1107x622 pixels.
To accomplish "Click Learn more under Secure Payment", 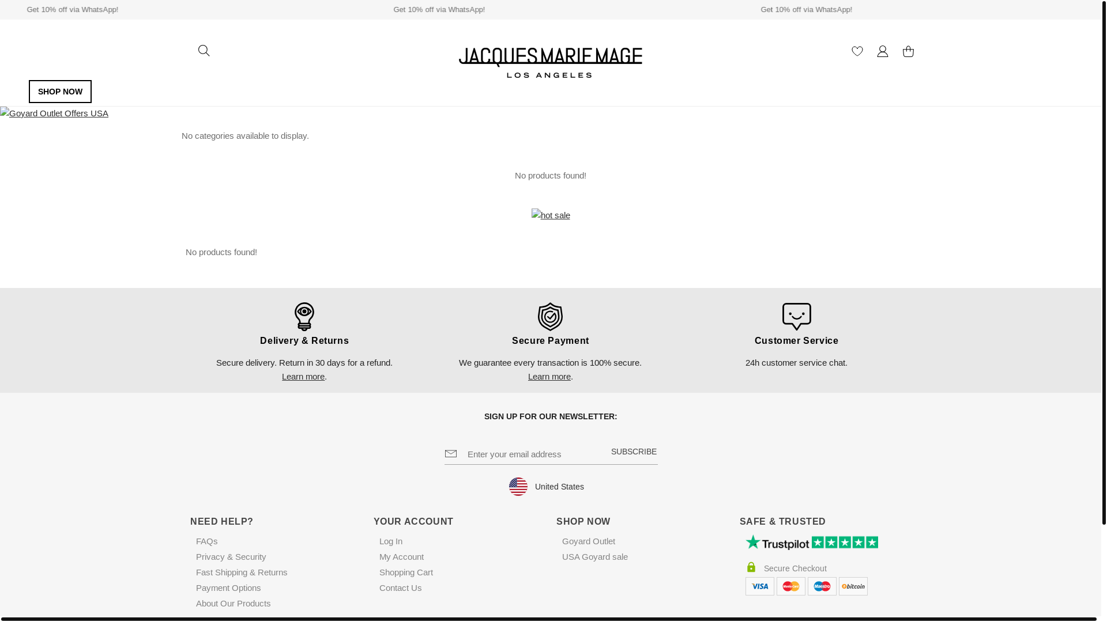I will point(549,377).
